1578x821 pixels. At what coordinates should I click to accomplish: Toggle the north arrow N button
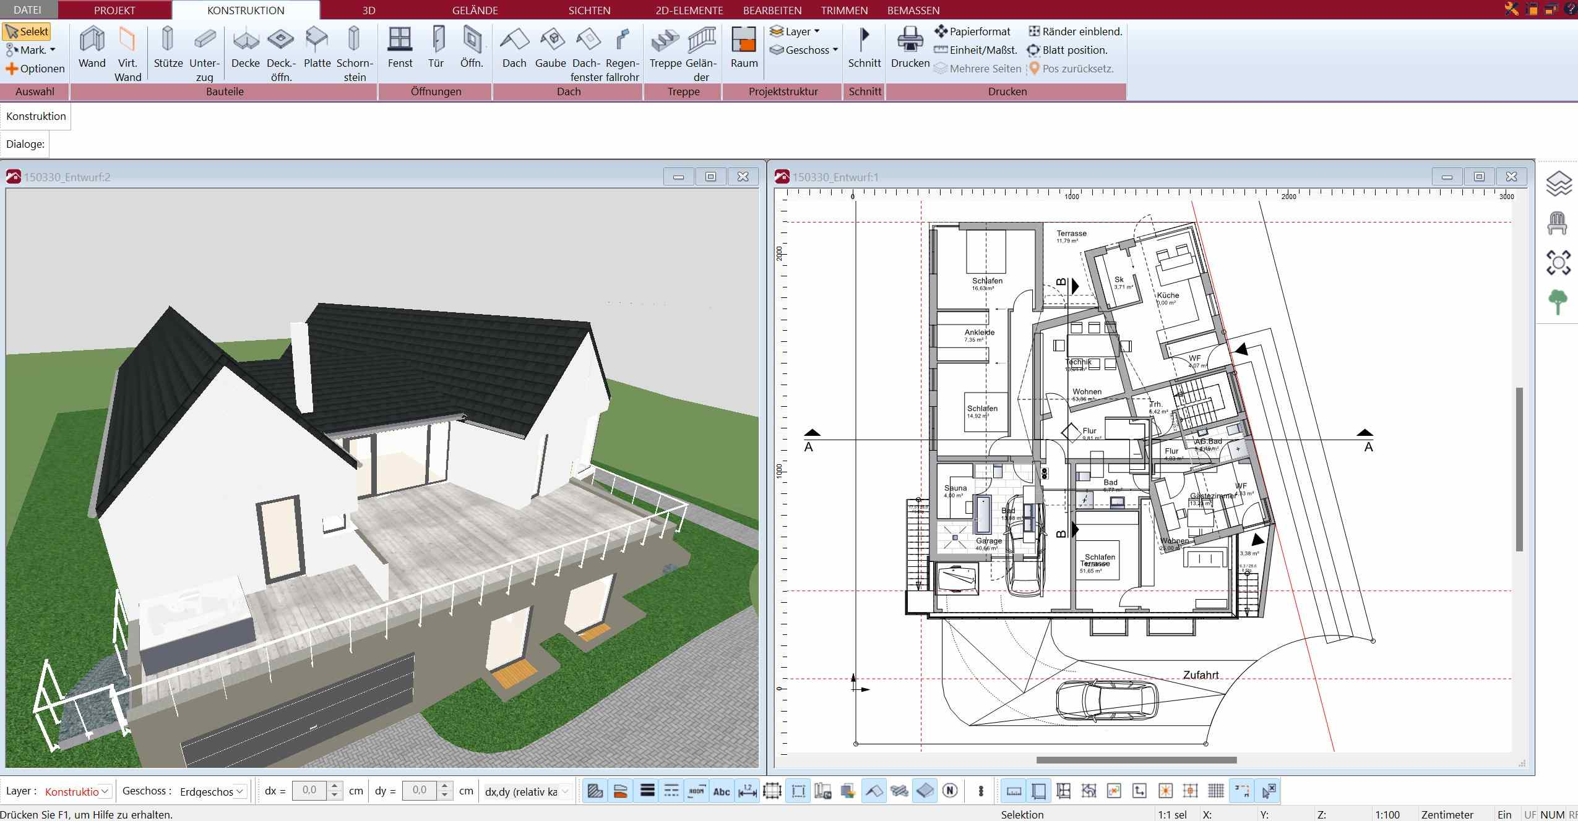[950, 791]
